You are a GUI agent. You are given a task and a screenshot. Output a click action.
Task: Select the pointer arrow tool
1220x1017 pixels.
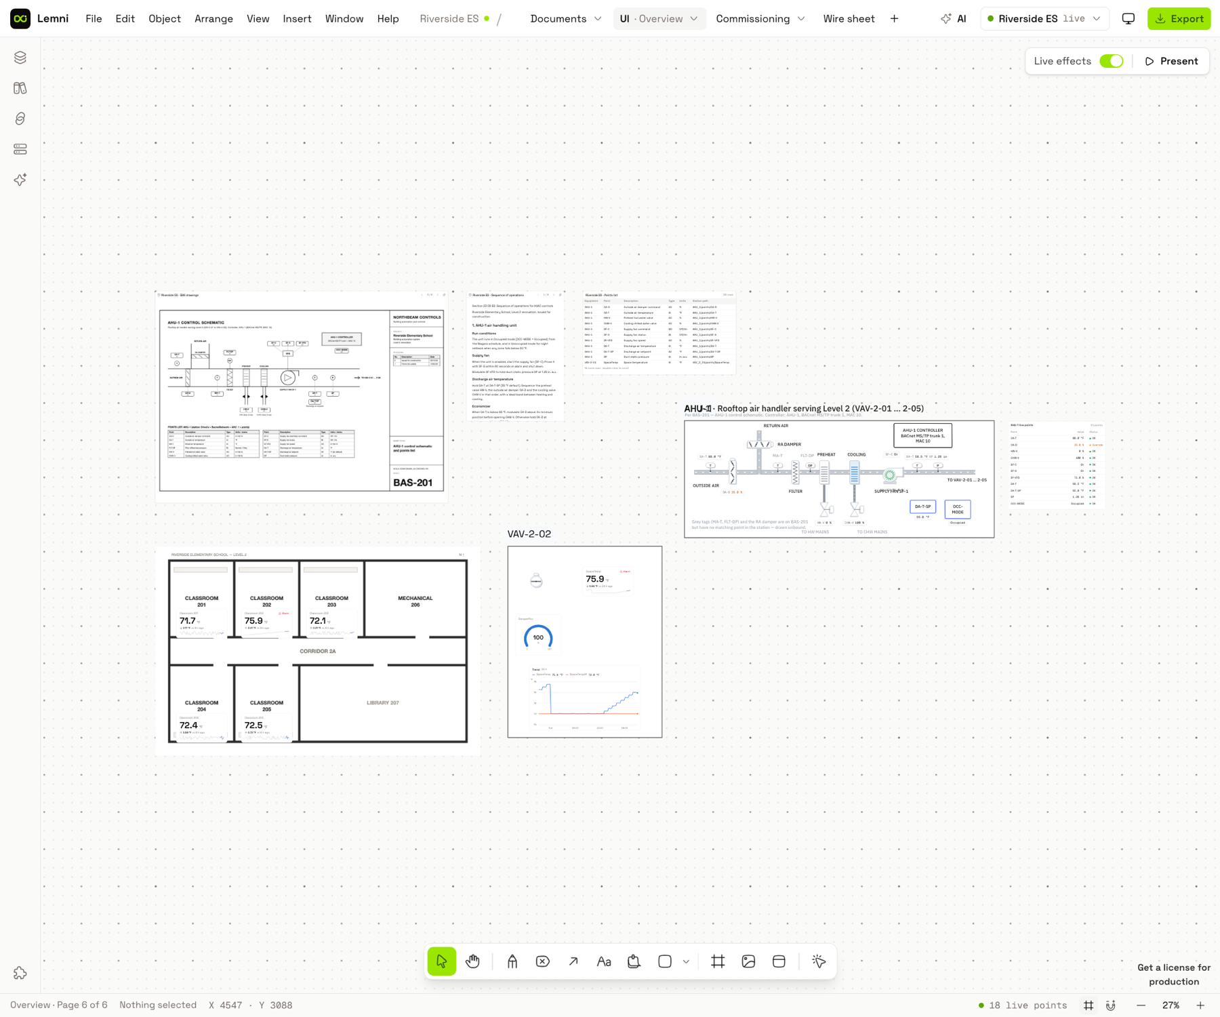pyautogui.click(x=442, y=961)
